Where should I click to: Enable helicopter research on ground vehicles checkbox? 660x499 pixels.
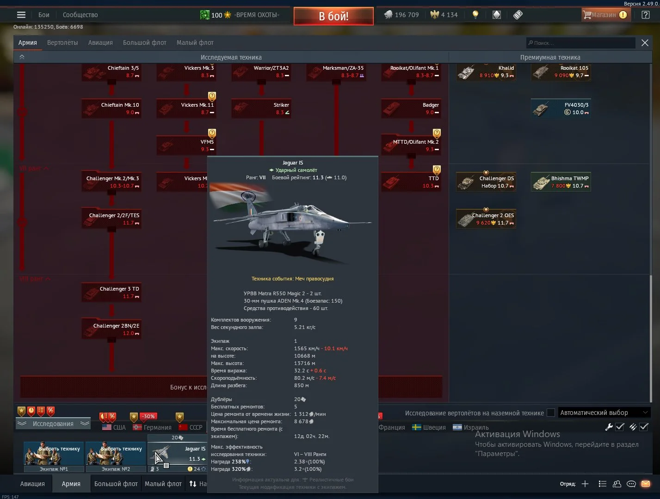[551, 413]
